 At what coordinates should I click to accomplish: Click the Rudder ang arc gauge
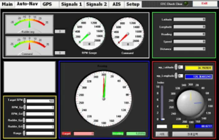(x=29, y=24)
